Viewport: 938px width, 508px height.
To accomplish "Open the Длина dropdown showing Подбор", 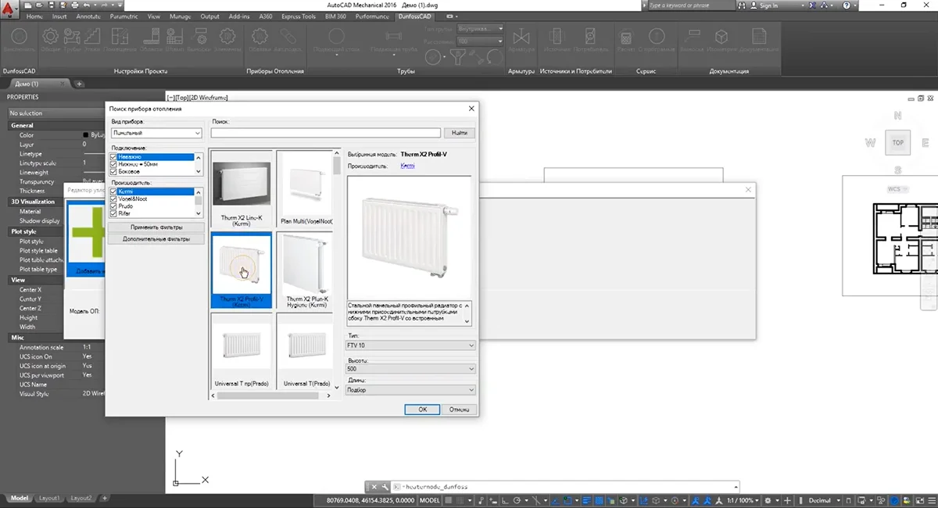I will coord(410,389).
